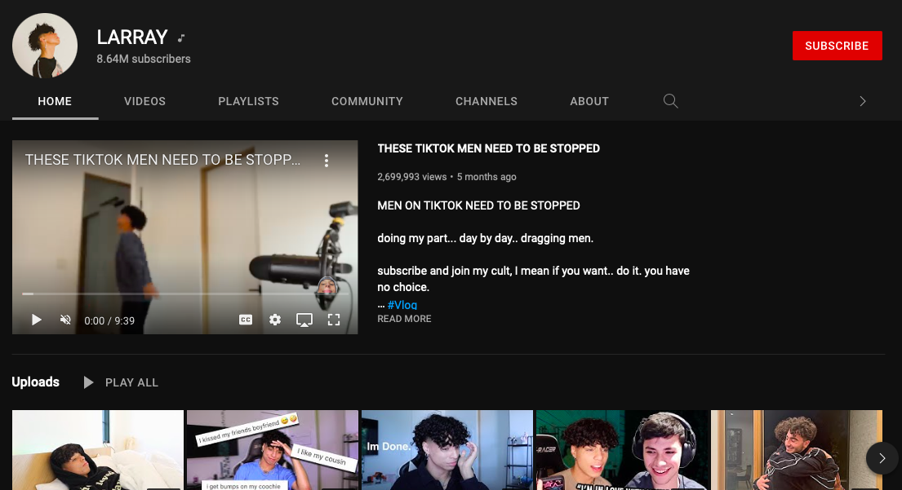Click the AirPlay icon on the player
Screen dimensions: 902x490
tap(304, 320)
